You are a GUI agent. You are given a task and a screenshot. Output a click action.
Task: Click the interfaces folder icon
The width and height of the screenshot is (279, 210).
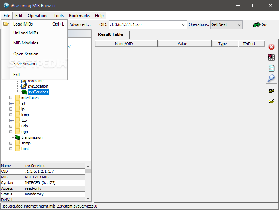[17, 98]
